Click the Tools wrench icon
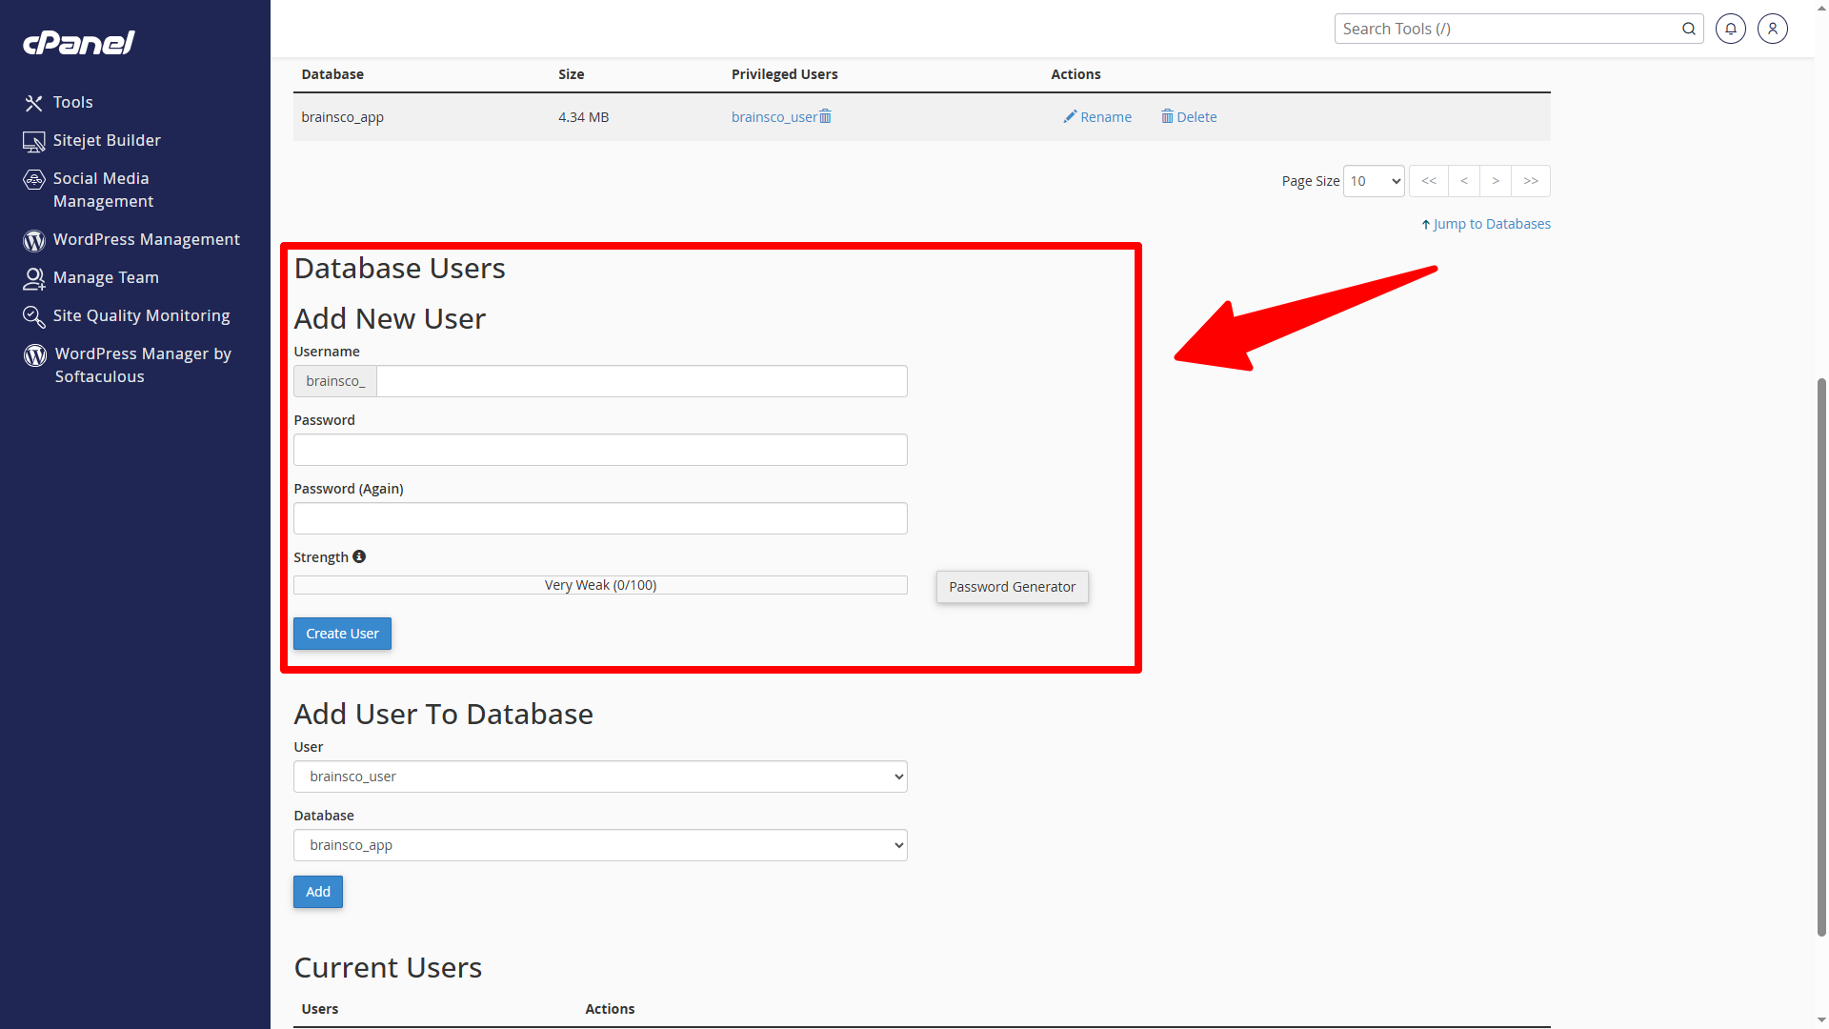The height and width of the screenshot is (1029, 1829). click(34, 103)
